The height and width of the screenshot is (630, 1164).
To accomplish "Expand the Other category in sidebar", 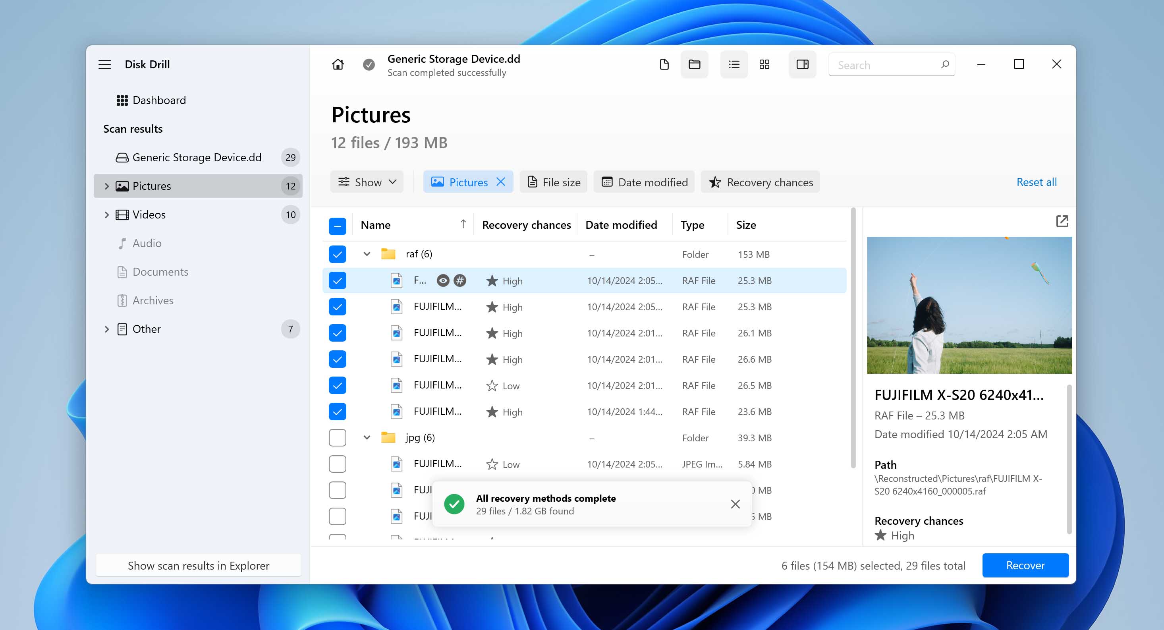I will [x=107, y=329].
